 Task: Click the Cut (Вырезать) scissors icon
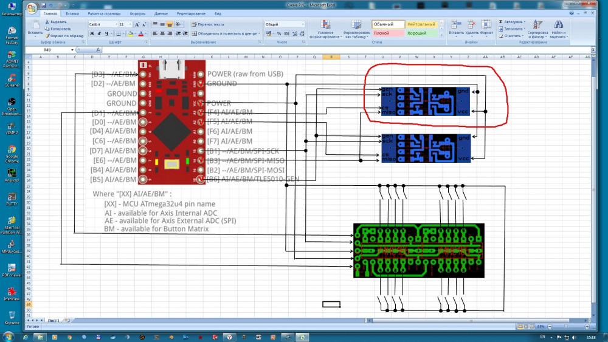[x=47, y=22]
